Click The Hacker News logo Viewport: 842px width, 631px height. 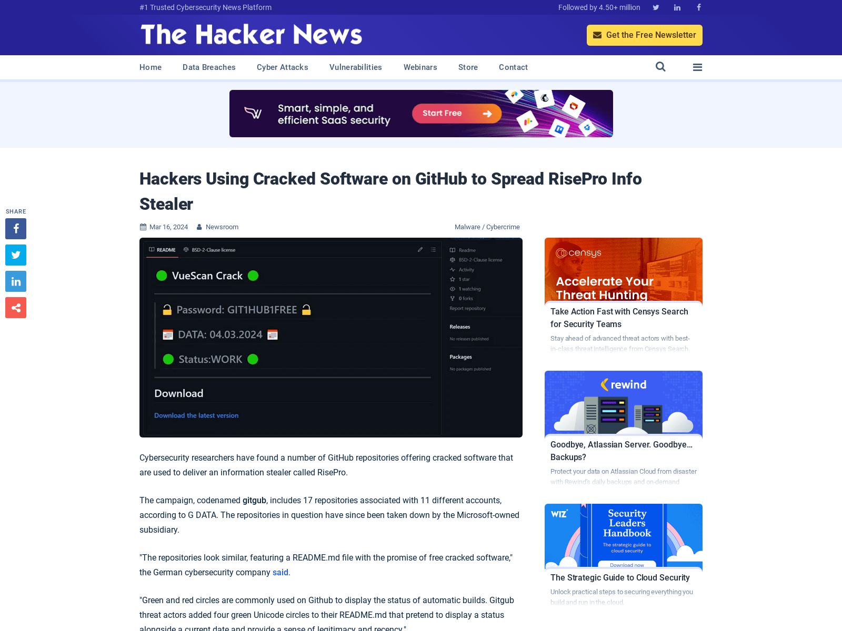tap(251, 35)
